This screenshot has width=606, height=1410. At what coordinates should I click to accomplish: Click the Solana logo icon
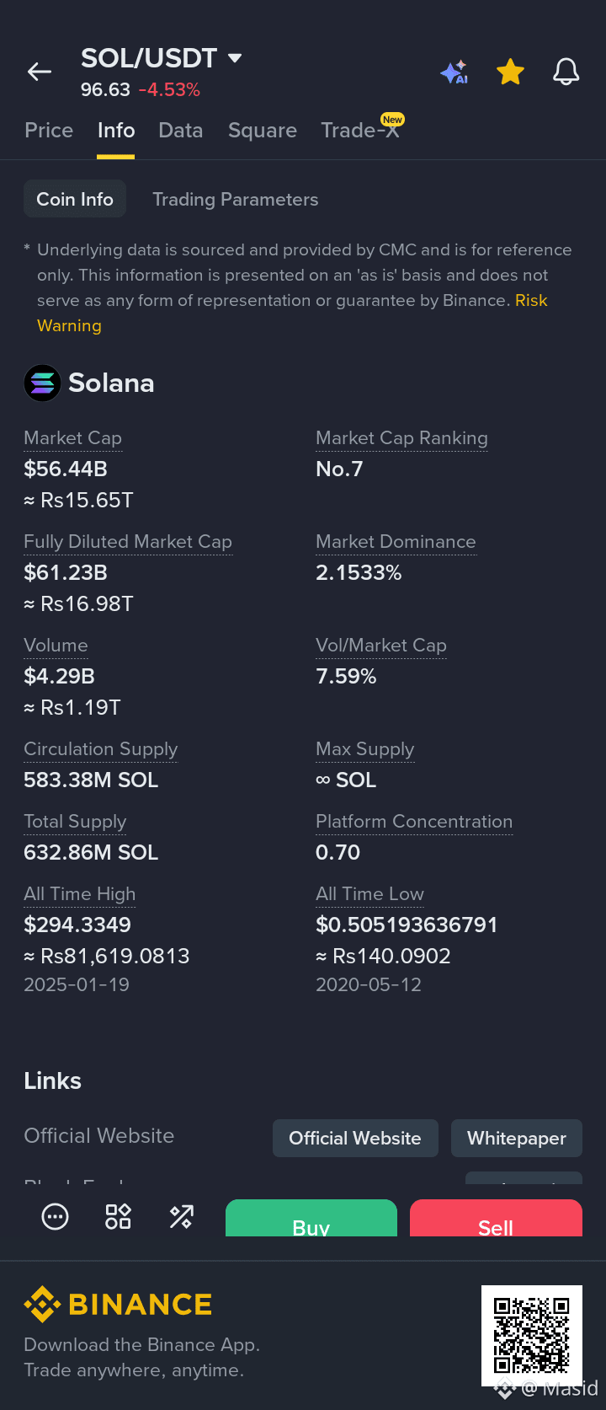pyautogui.click(x=42, y=383)
